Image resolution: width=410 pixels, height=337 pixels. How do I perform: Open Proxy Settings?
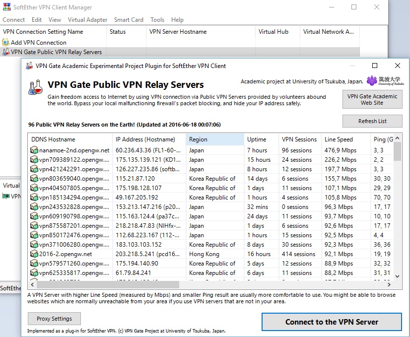(54, 319)
